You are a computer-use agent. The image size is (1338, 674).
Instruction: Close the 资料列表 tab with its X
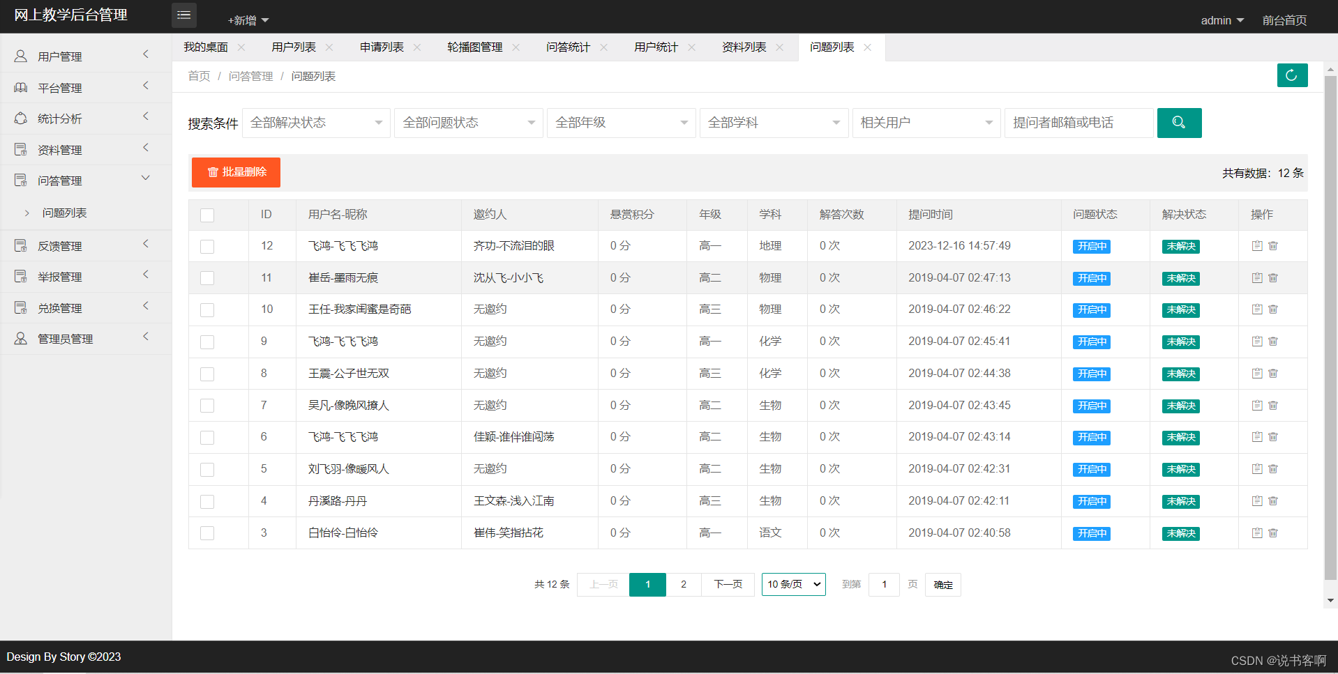coord(780,47)
